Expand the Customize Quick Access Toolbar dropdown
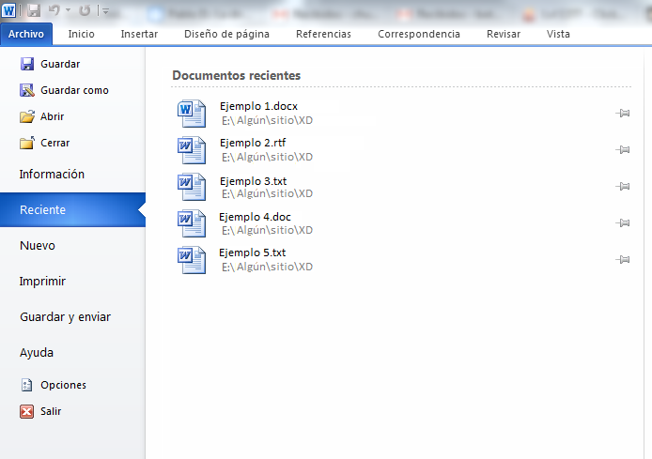Viewport: 652px width, 459px height. coord(105,11)
